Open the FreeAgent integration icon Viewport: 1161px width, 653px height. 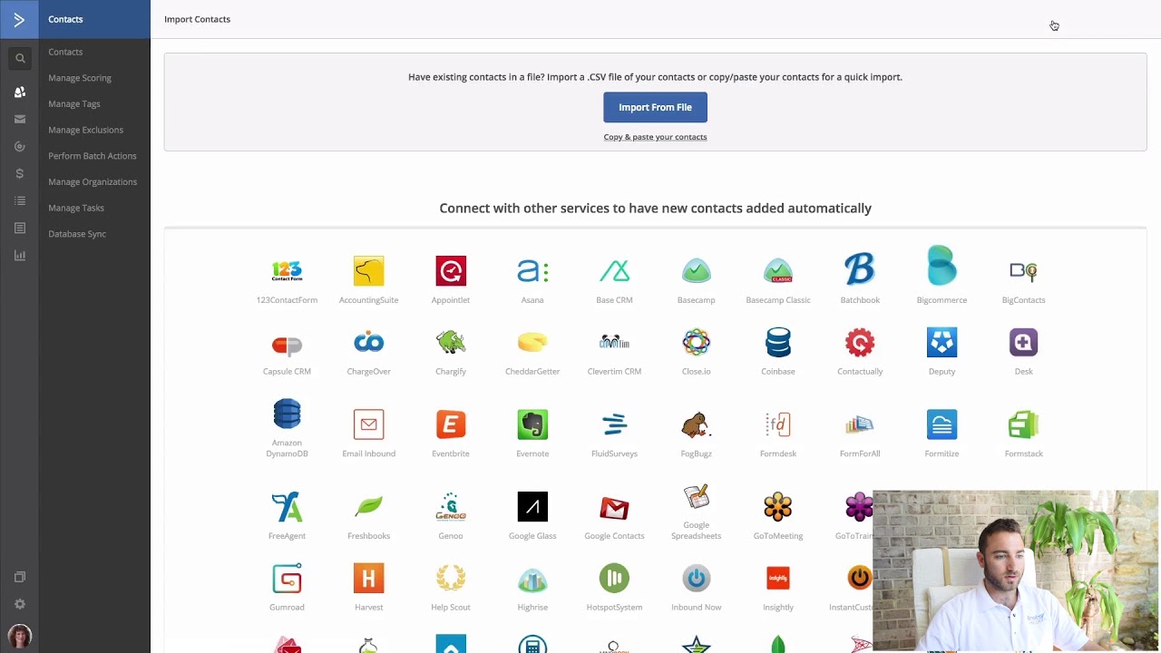click(287, 507)
